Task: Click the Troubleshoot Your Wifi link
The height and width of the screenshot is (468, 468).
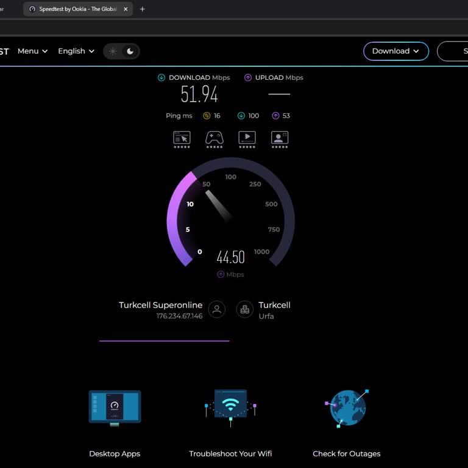Action: point(230,453)
